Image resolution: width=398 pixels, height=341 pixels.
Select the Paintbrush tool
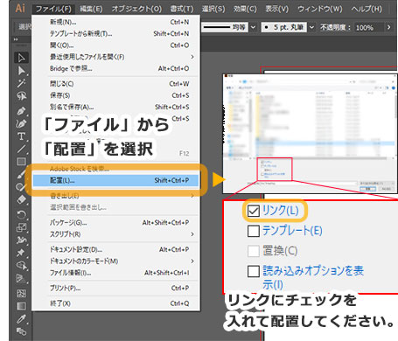(21, 174)
